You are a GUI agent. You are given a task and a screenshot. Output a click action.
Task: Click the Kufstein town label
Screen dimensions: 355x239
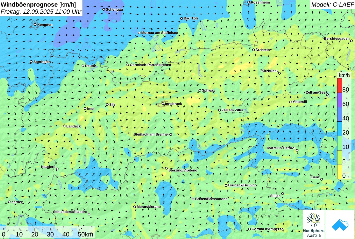[x=263, y=50]
